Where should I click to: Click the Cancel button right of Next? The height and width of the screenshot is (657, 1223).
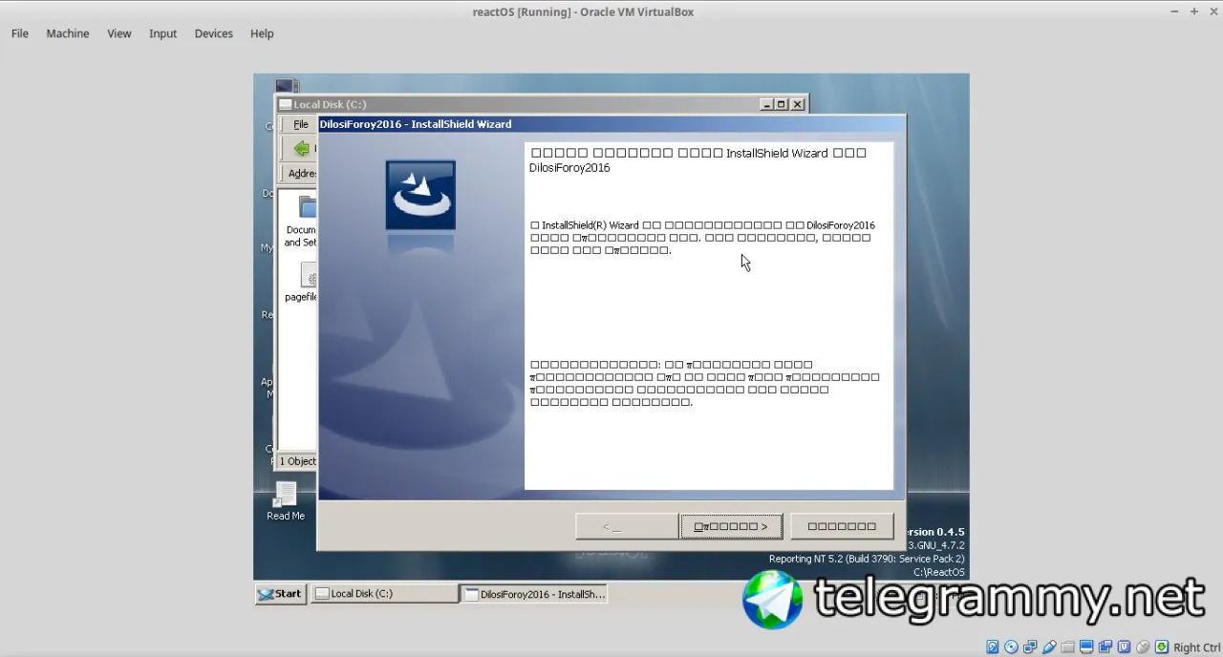click(842, 526)
